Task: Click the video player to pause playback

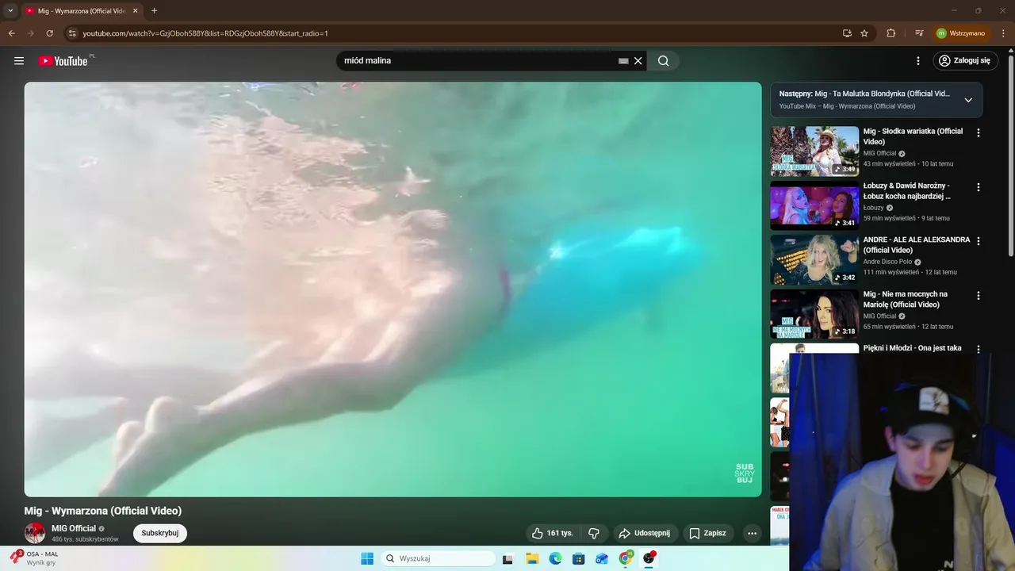Action: pos(393,289)
